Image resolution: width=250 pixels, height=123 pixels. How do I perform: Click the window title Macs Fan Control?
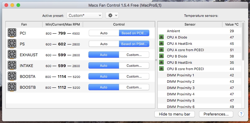[125, 5]
